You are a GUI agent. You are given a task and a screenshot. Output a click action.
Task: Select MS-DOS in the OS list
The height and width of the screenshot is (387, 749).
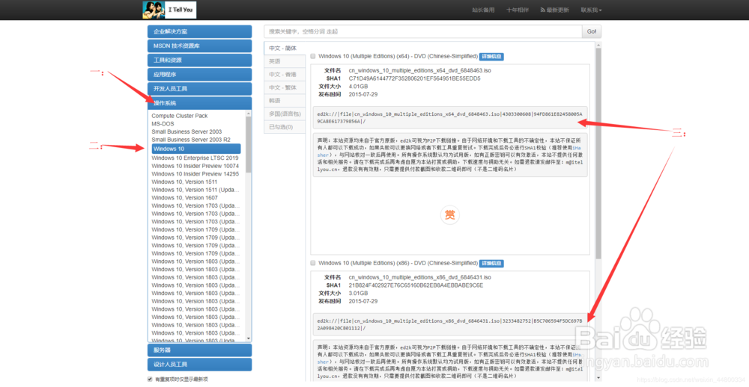[x=164, y=124]
